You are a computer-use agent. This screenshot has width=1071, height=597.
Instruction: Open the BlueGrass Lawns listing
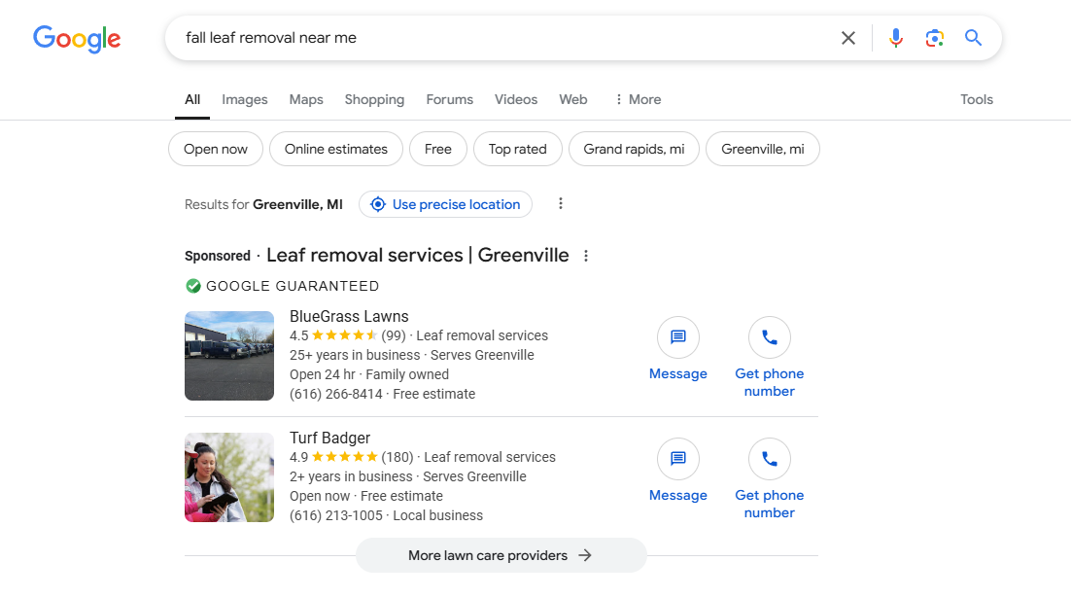pyautogui.click(x=348, y=316)
